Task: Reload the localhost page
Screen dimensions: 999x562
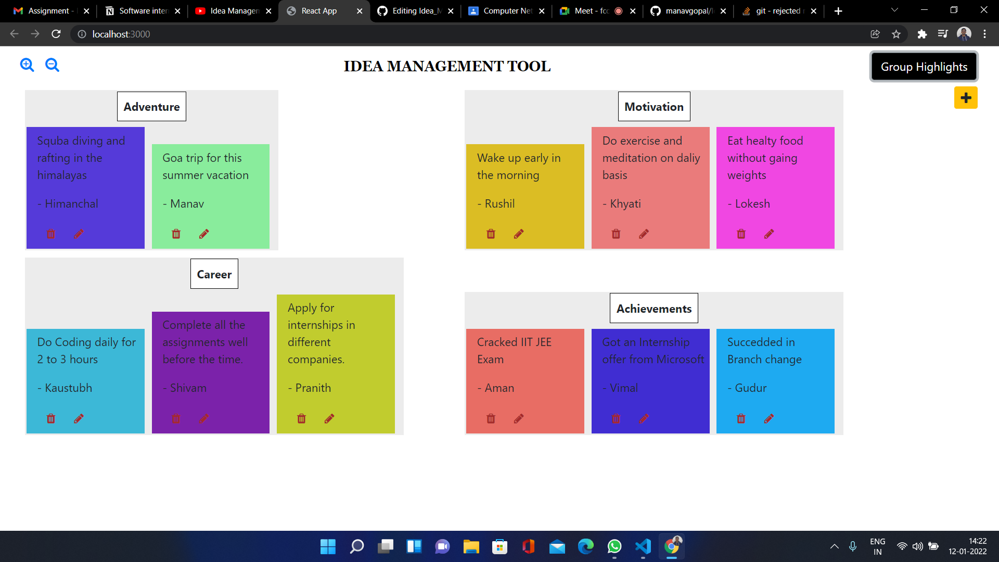Action: click(x=56, y=34)
